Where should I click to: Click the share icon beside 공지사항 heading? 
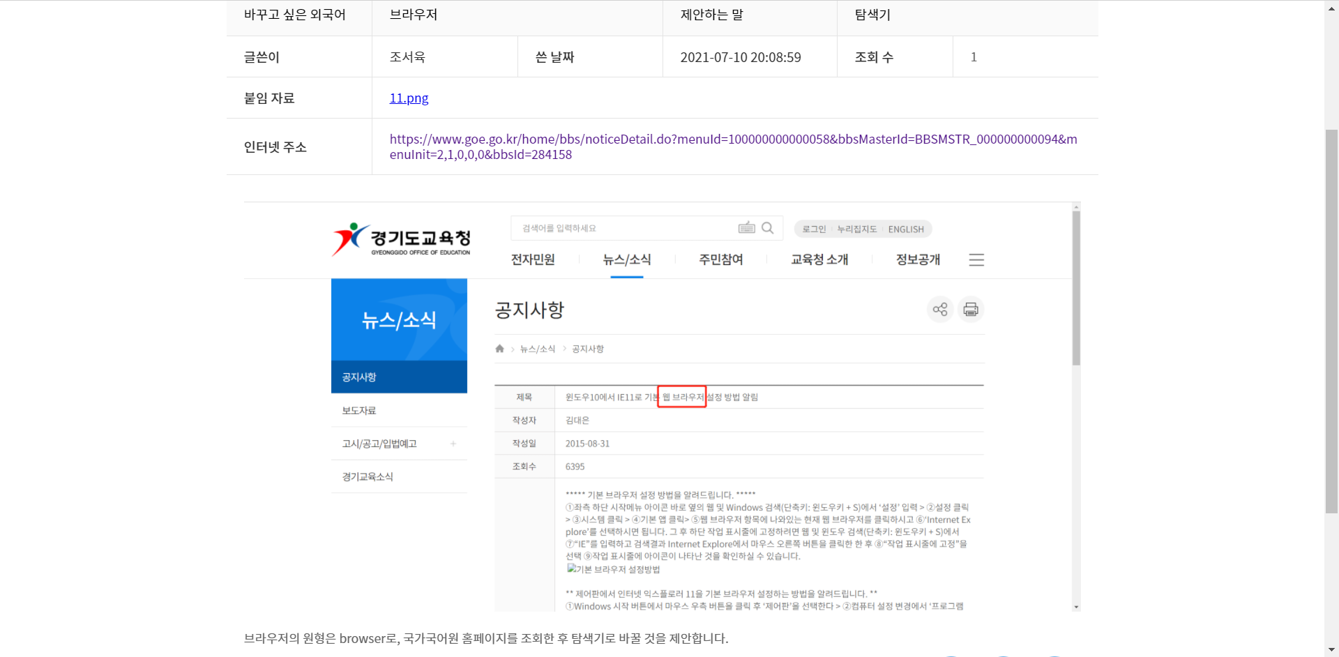click(x=939, y=310)
